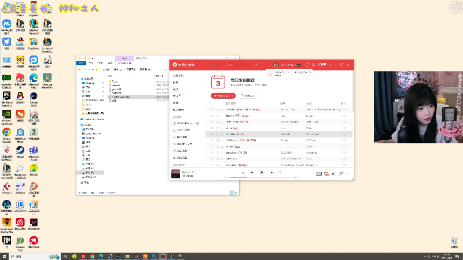Click the music player's search field
The width and height of the screenshot is (463, 260).
237,65
